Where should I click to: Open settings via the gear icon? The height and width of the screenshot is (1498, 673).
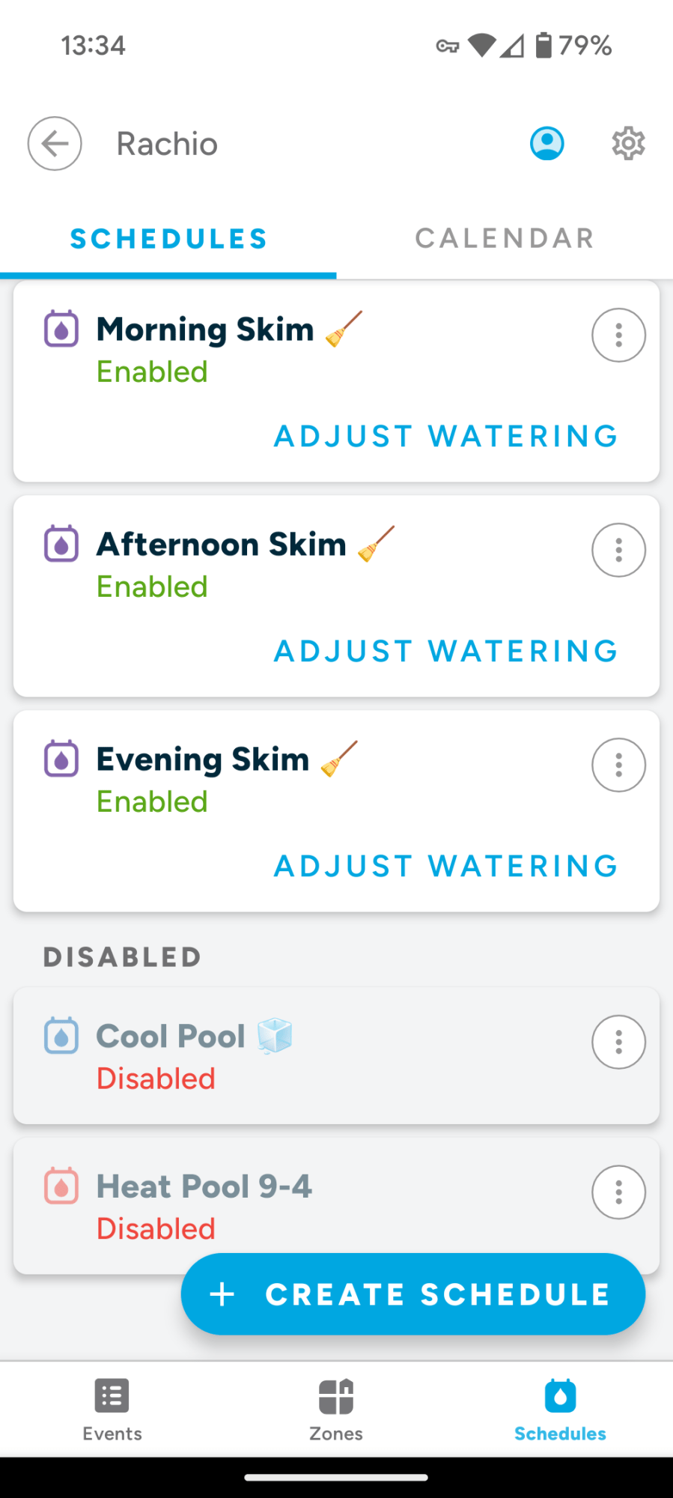click(628, 143)
